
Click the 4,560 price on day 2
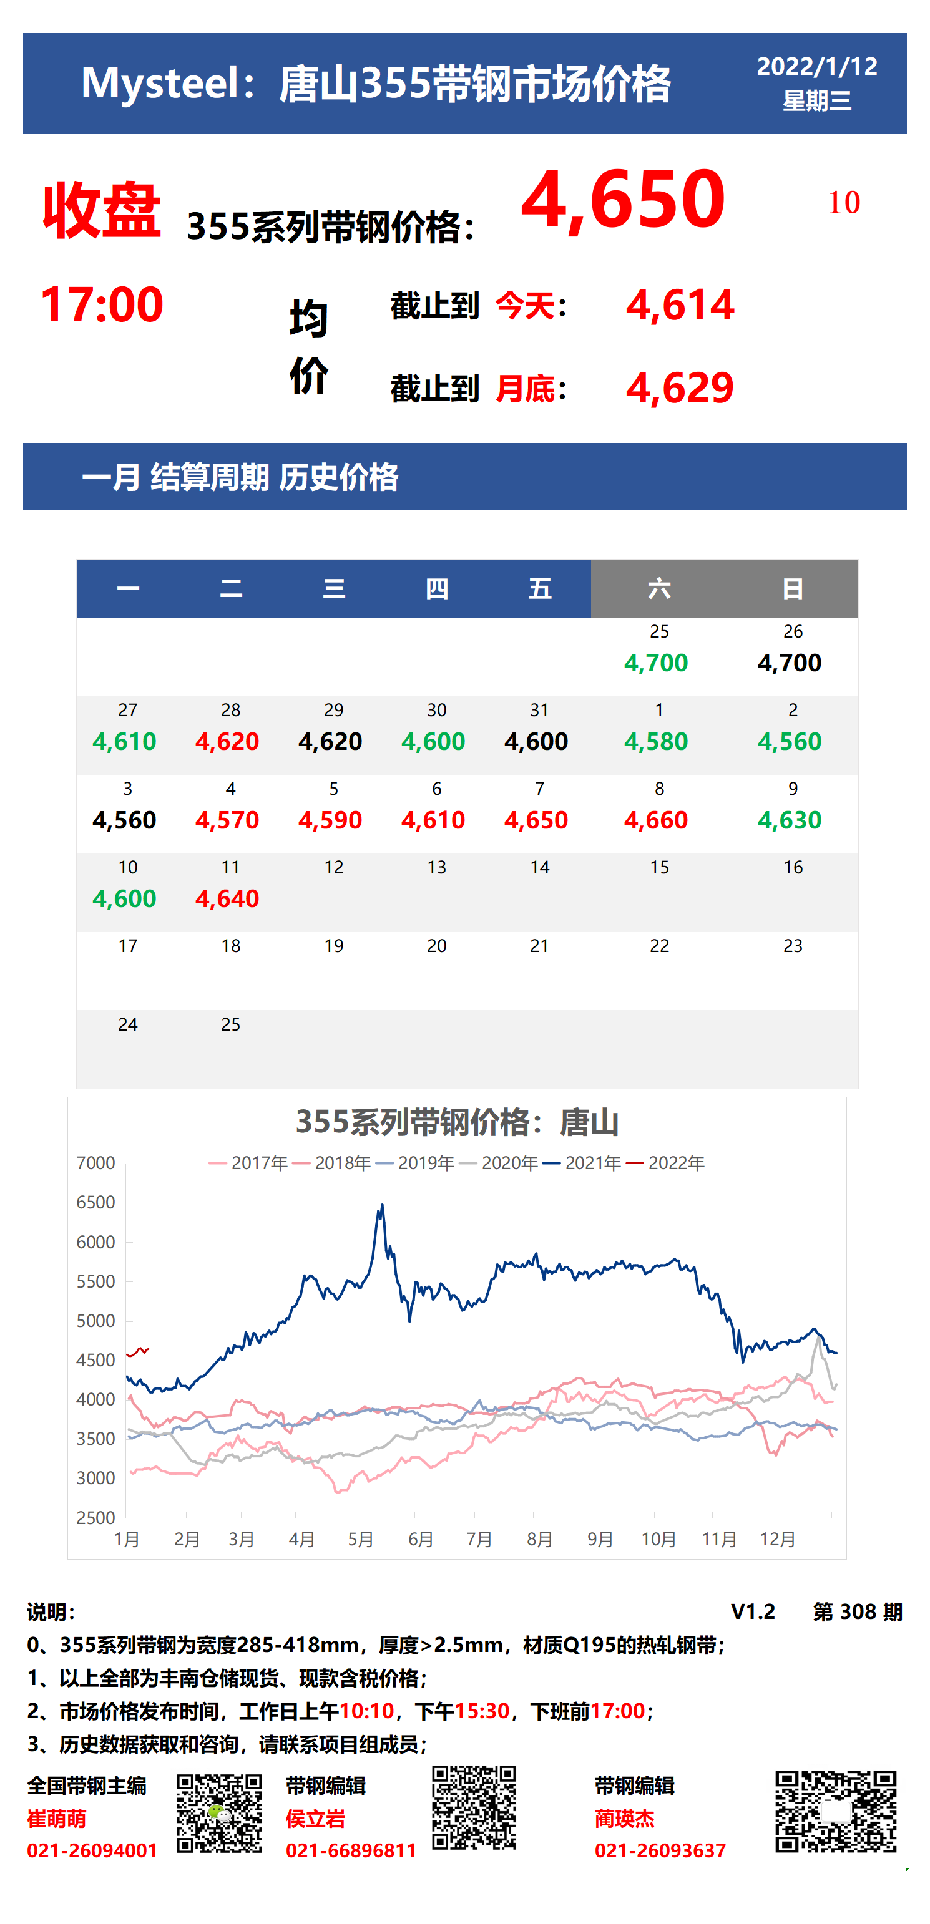pyautogui.click(x=790, y=742)
